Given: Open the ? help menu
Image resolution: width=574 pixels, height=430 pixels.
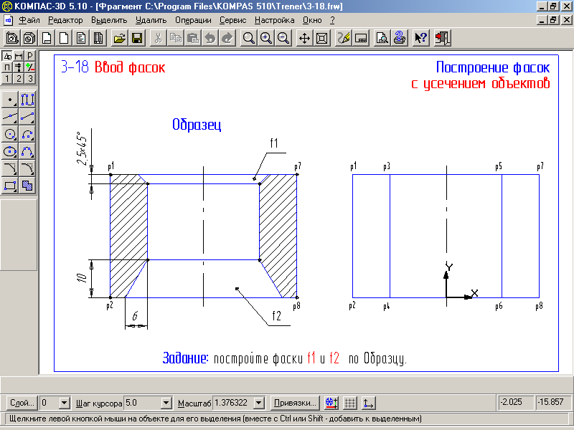Looking at the screenshot, I should tap(332, 21).
